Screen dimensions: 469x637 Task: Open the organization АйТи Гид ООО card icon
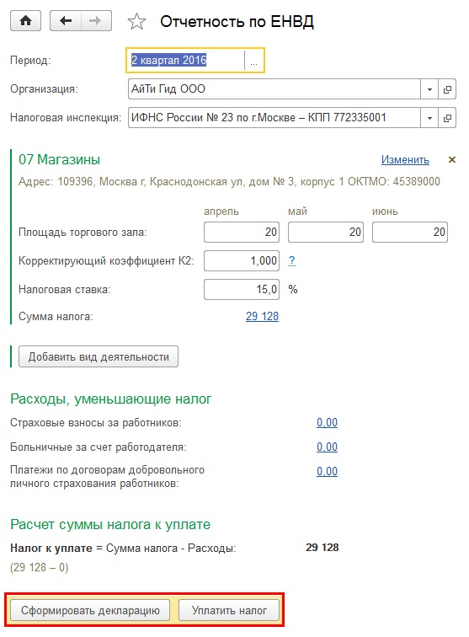[447, 89]
